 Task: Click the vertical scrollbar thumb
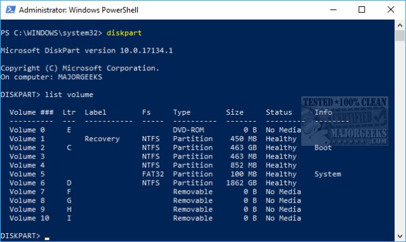(400, 35)
